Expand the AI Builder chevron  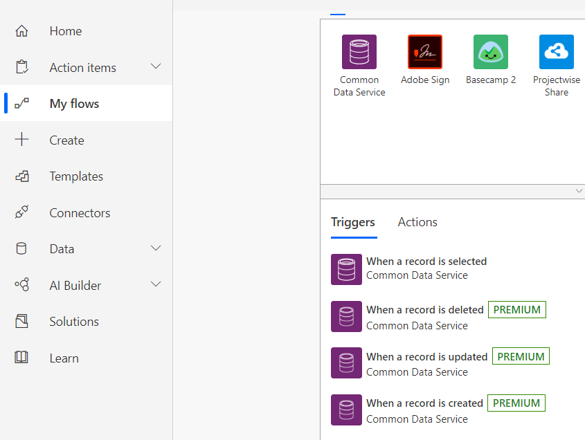156,284
